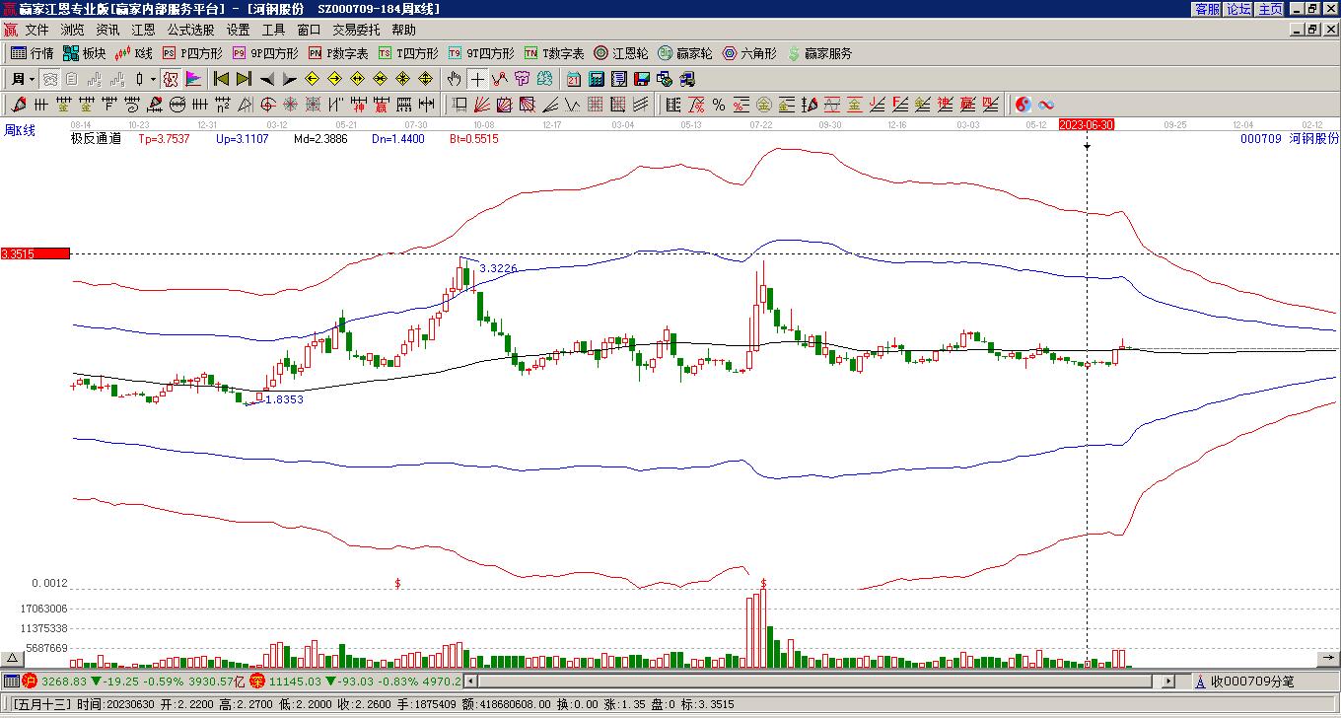Open the 浏览 menu
The height and width of the screenshot is (718, 1341).
tap(72, 31)
